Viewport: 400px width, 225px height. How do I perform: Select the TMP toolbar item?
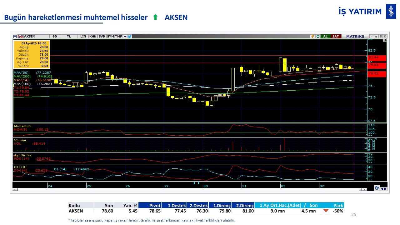click(118, 37)
